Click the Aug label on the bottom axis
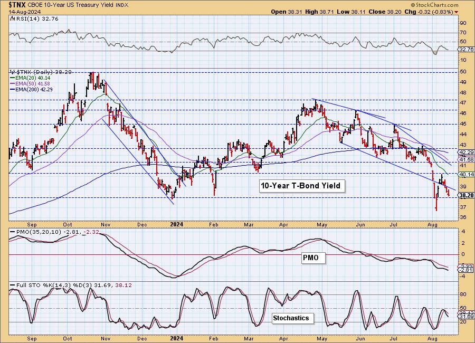This screenshot has width=475, height=343. [x=433, y=338]
